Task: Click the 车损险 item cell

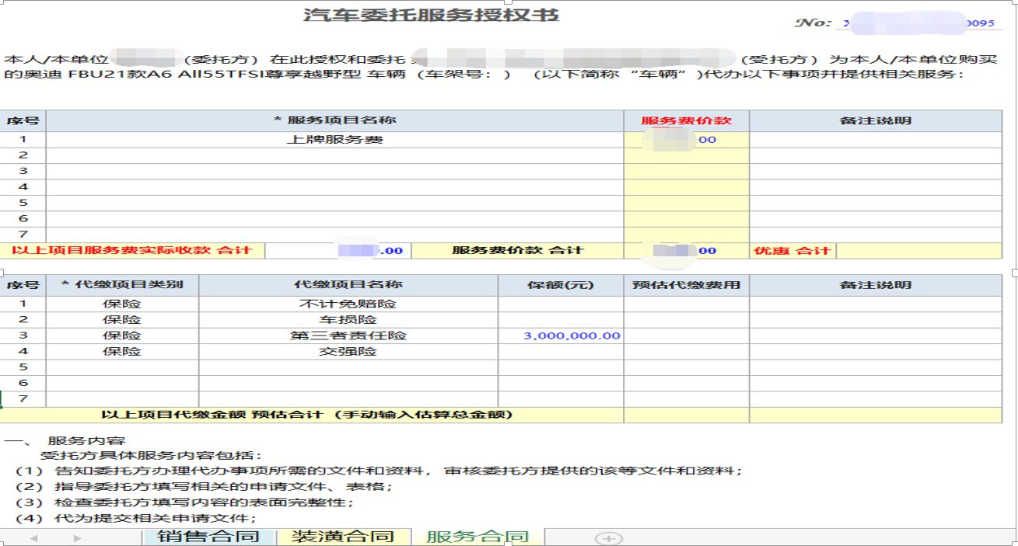Action: pos(348,320)
